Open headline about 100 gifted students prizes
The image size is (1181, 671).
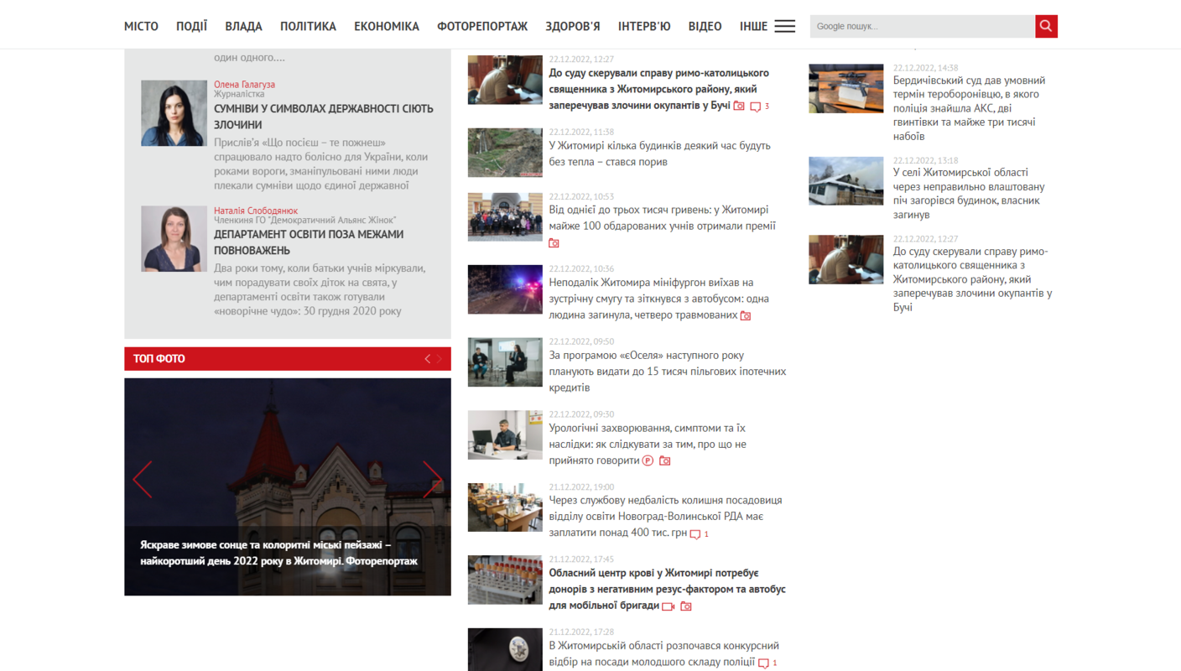click(663, 218)
